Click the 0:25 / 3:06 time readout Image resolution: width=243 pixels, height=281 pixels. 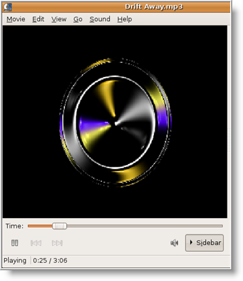point(50,261)
